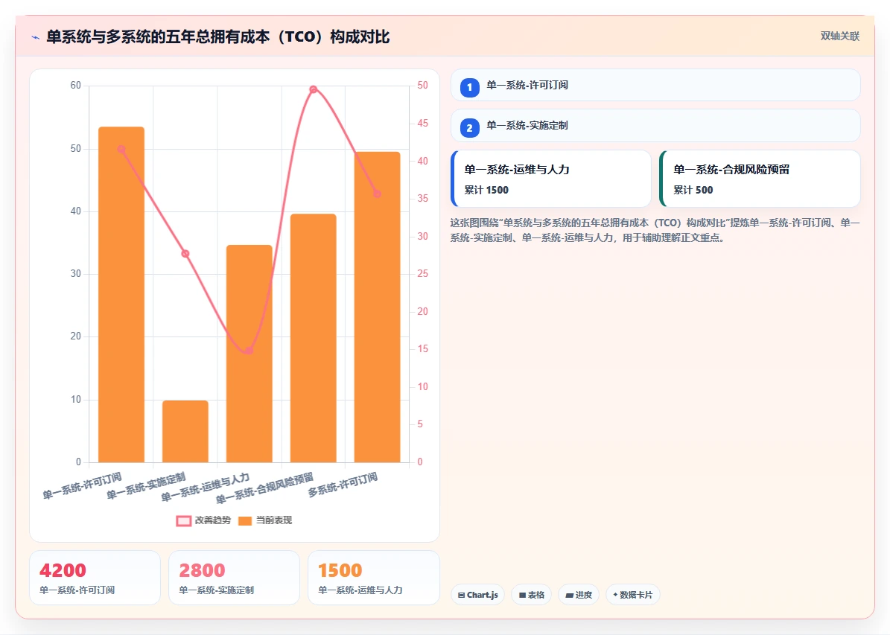Click the 4200 stat card
The image size is (890, 635).
[95, 578]
